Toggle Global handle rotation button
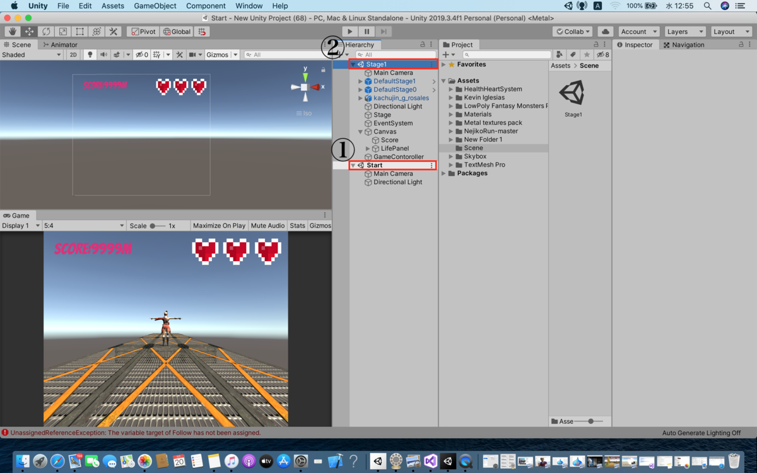 tap(177, 32)
